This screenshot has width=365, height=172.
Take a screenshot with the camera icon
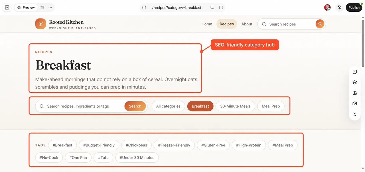coord(355,103)
